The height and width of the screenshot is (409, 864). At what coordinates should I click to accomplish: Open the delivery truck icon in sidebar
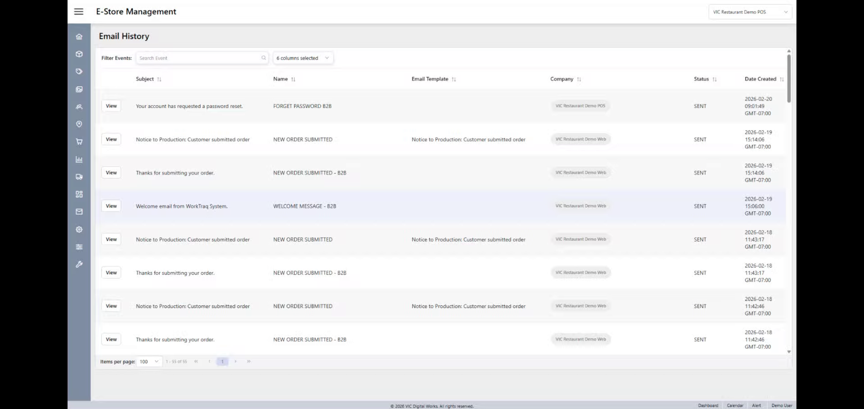79,177
